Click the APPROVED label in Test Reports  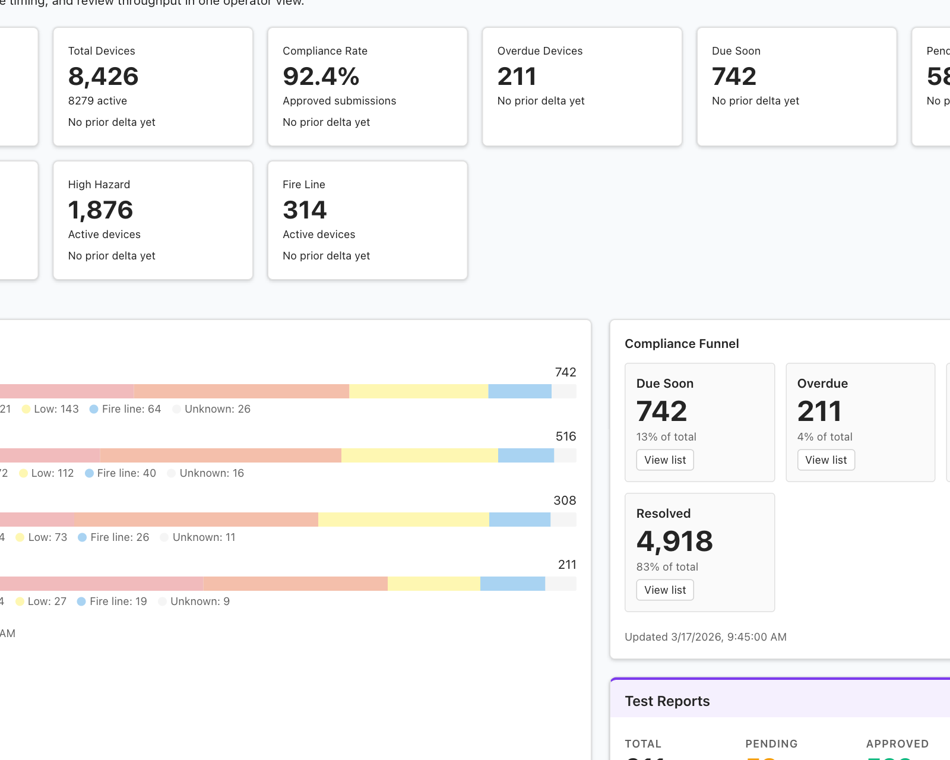coord(897,744)
